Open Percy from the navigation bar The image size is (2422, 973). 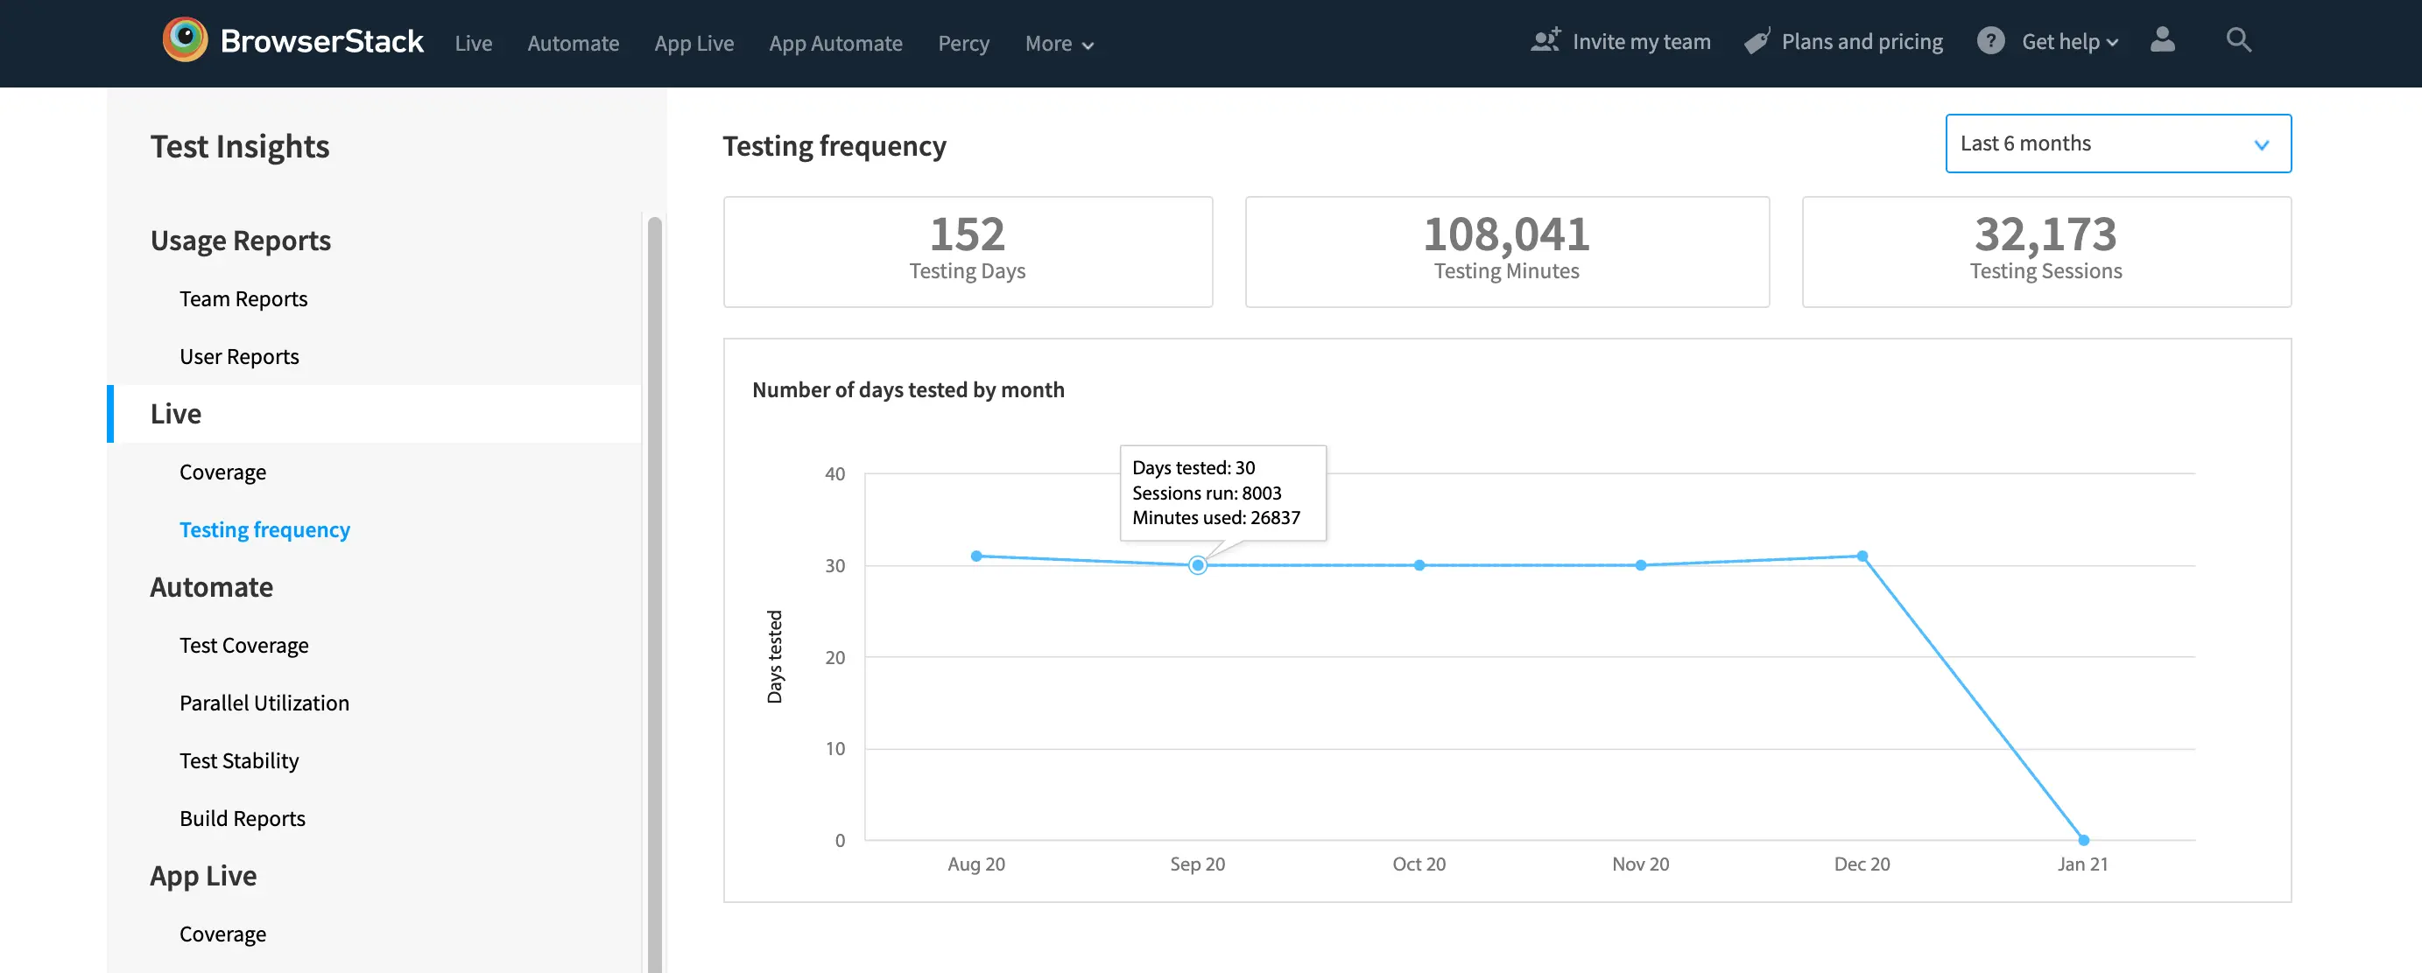pyautogui.click(x=963, y=43)
